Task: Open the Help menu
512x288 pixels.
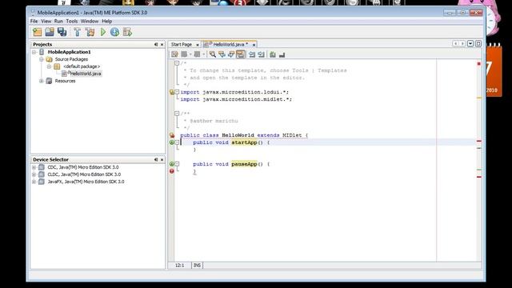Action: pyautogui.click(x=106, y=21)
